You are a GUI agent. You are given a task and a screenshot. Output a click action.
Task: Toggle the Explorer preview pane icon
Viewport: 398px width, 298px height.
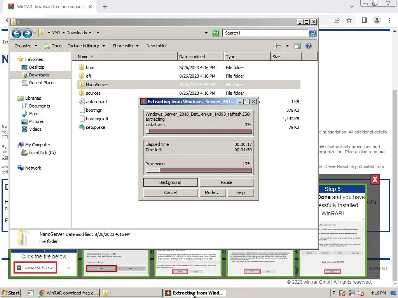coord(297,46)
